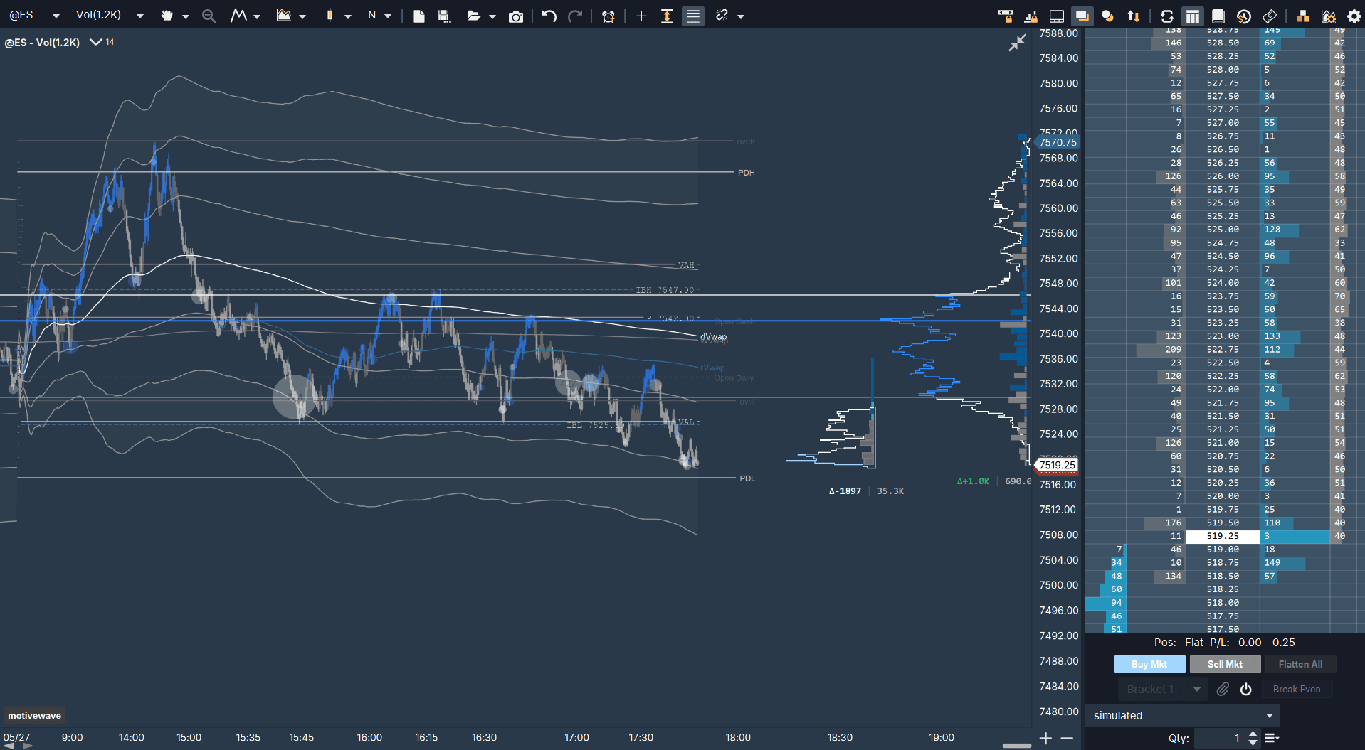Open the Bracket 1 strategy dropdown
This screenshot has height=750, width=1365.
pyautogui.click(x=1162, y=689)
